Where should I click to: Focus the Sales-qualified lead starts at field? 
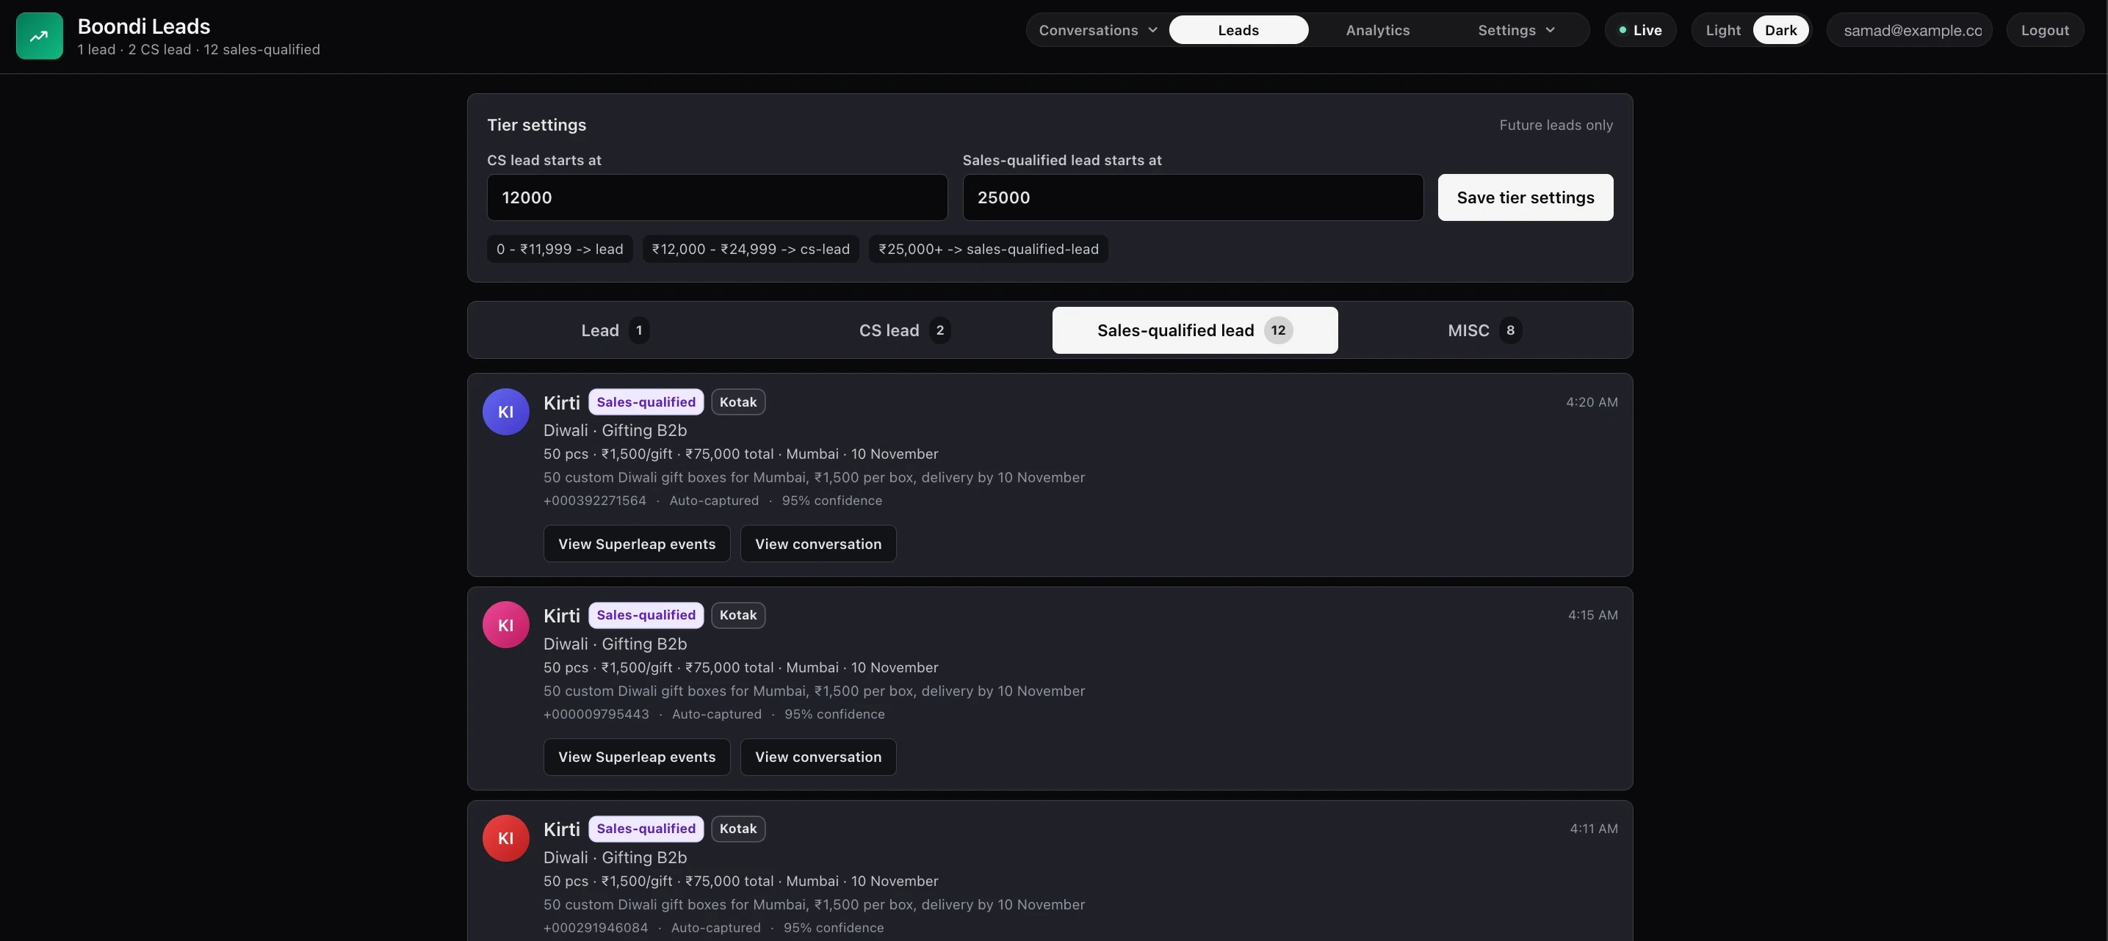click(1192, 197)
